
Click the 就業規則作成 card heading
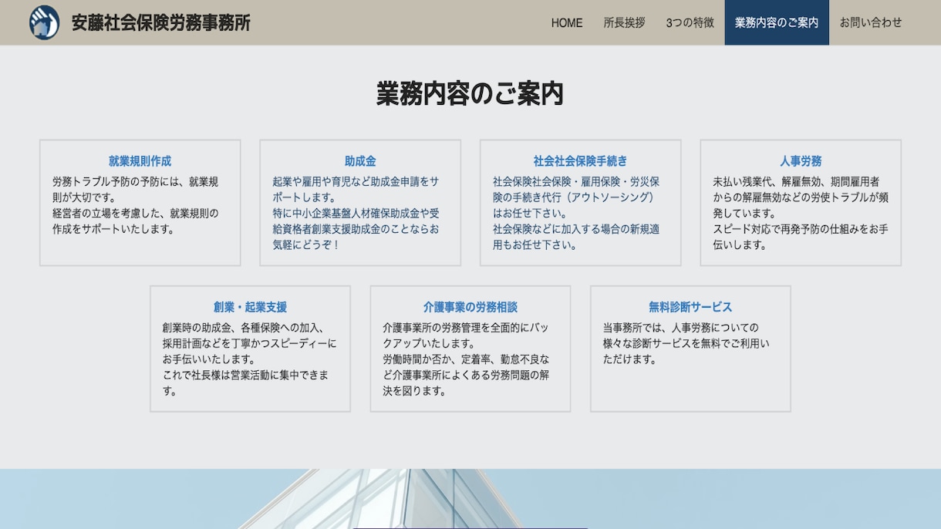(x=140, y=161)
